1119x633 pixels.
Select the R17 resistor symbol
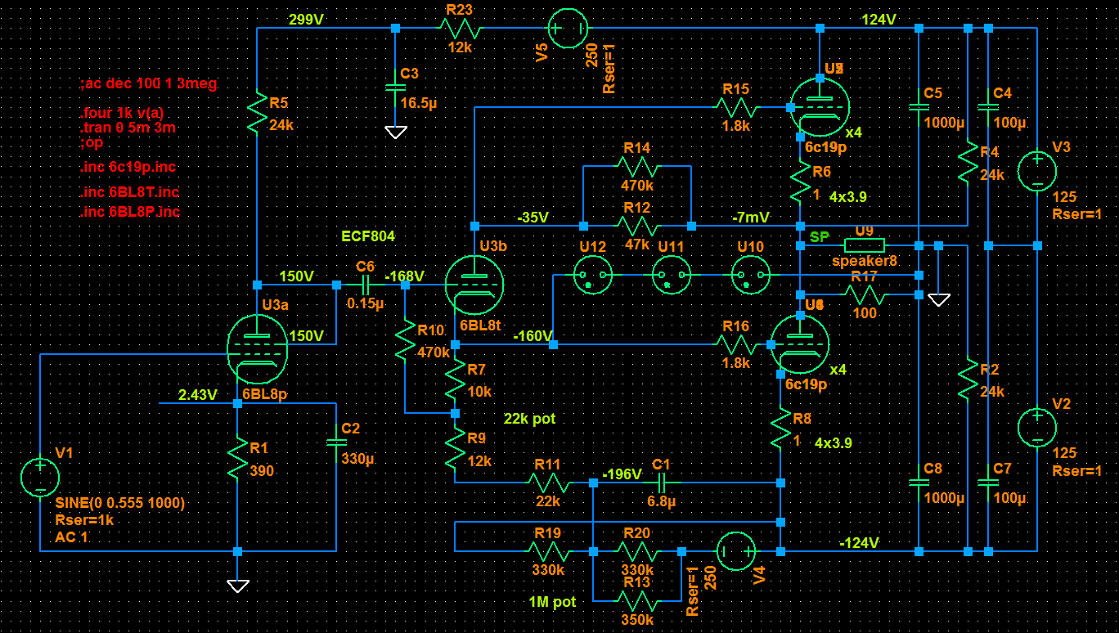(865, 294)
